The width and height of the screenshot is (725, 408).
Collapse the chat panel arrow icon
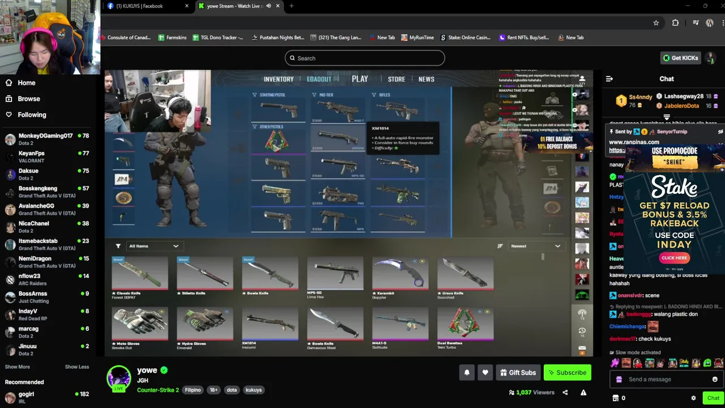click(609, 79)
